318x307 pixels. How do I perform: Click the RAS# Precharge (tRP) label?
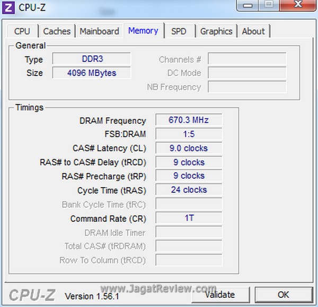pyautogui.click(x=104, y=176)
